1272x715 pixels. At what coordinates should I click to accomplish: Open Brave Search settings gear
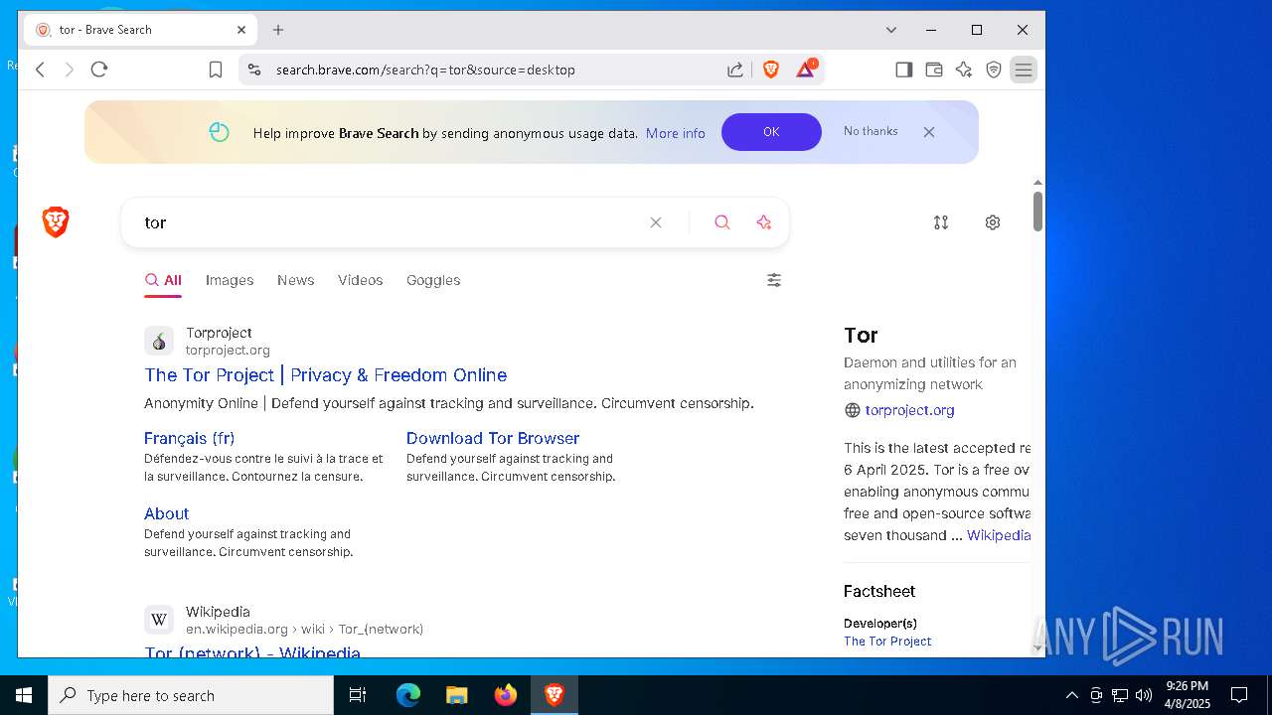pos(993,222)
